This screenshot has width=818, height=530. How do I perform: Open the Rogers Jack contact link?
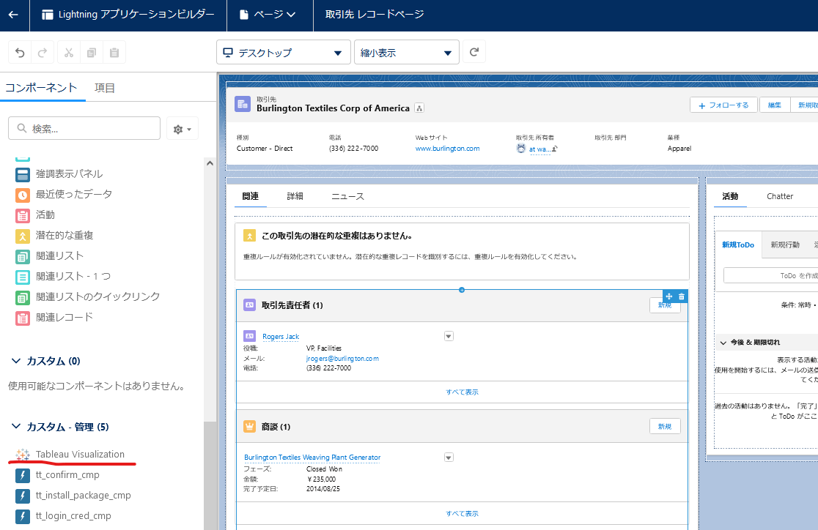[281, 336]
